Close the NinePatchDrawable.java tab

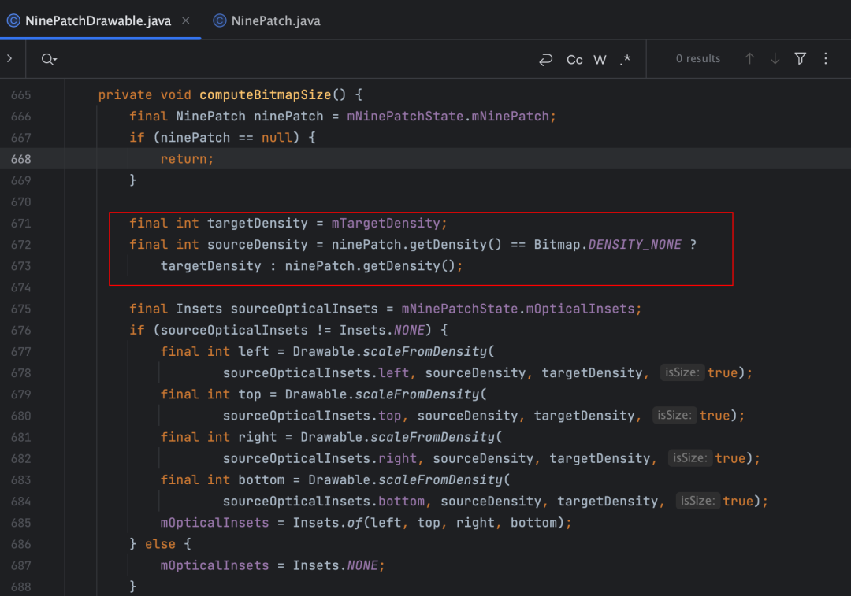pyautogui.click(x=186, y=20)
